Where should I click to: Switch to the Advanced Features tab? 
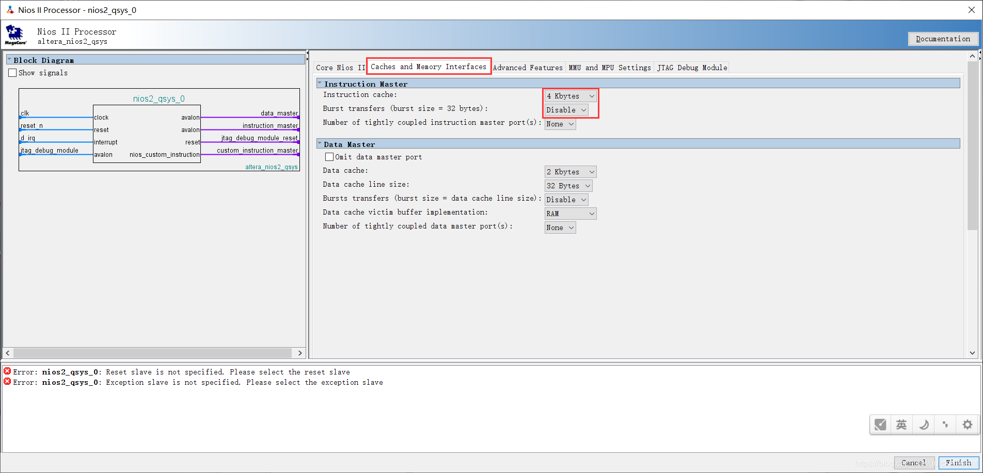(528, 68)
